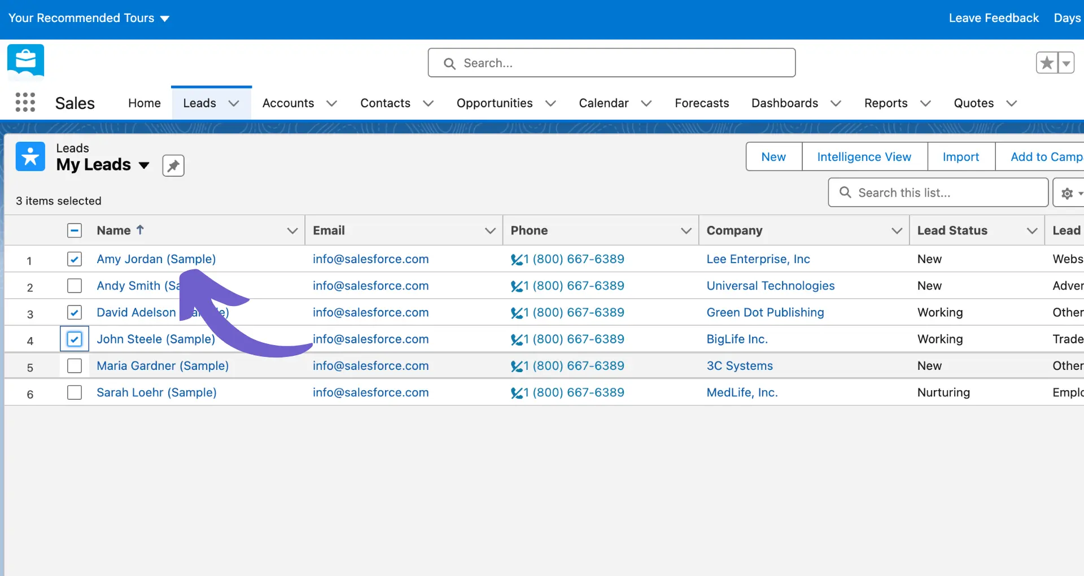Click Maria Gardner's email address link
This screenshot has height=576, width=1084.
[371, 366]
